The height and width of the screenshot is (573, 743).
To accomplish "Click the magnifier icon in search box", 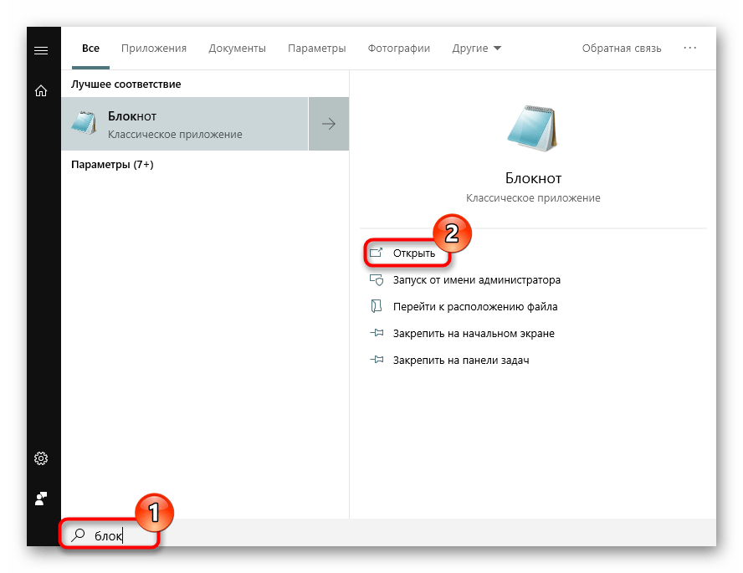I will (79, 536).
